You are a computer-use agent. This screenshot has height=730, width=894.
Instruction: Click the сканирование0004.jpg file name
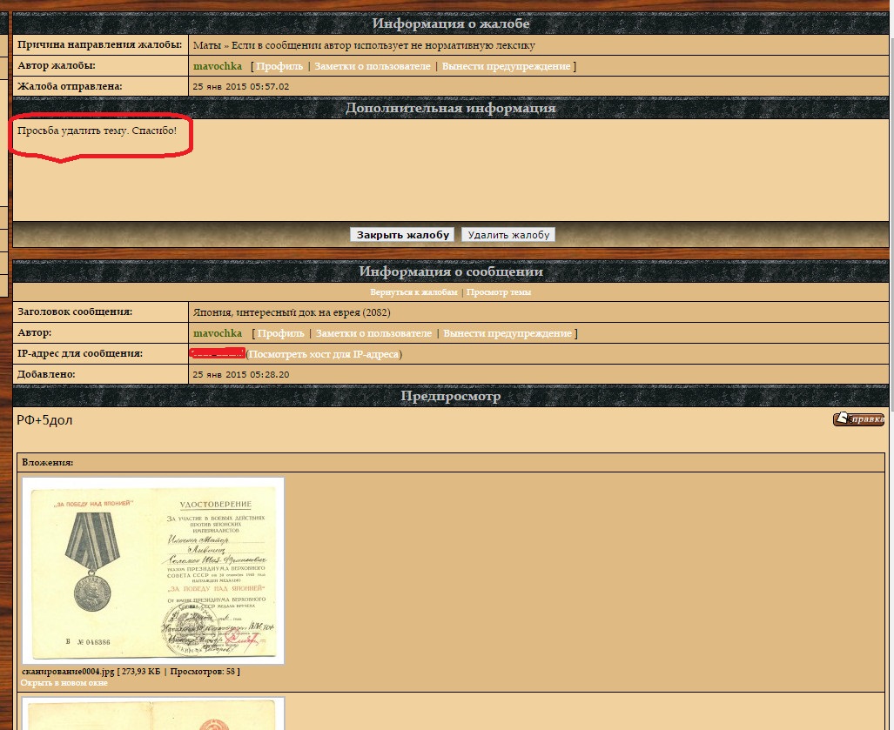pyautogui.click(x=67, y=672)
